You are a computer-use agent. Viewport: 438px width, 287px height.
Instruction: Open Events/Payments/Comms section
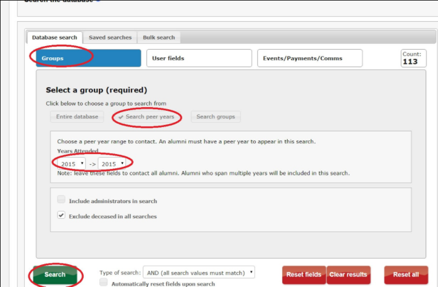pyautogui.click(x=310, y=58)
